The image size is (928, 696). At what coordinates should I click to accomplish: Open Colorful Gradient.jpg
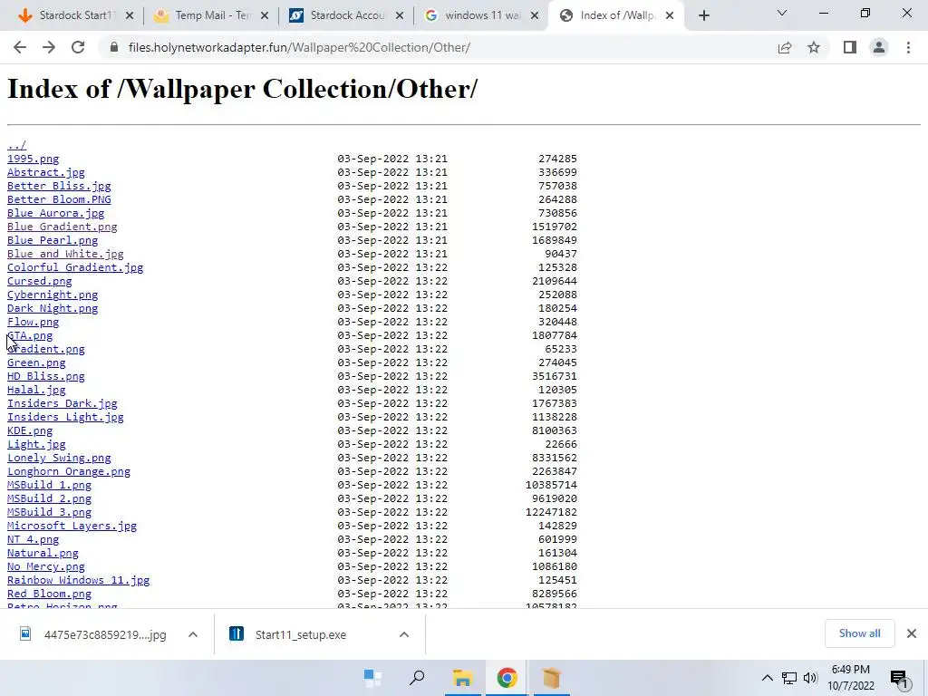coord(75,267)
